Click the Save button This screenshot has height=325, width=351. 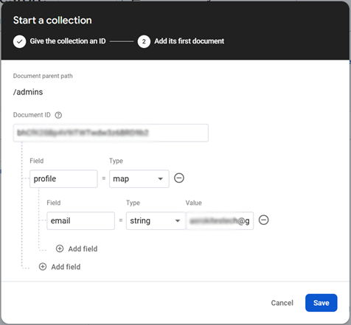(321, 303)
